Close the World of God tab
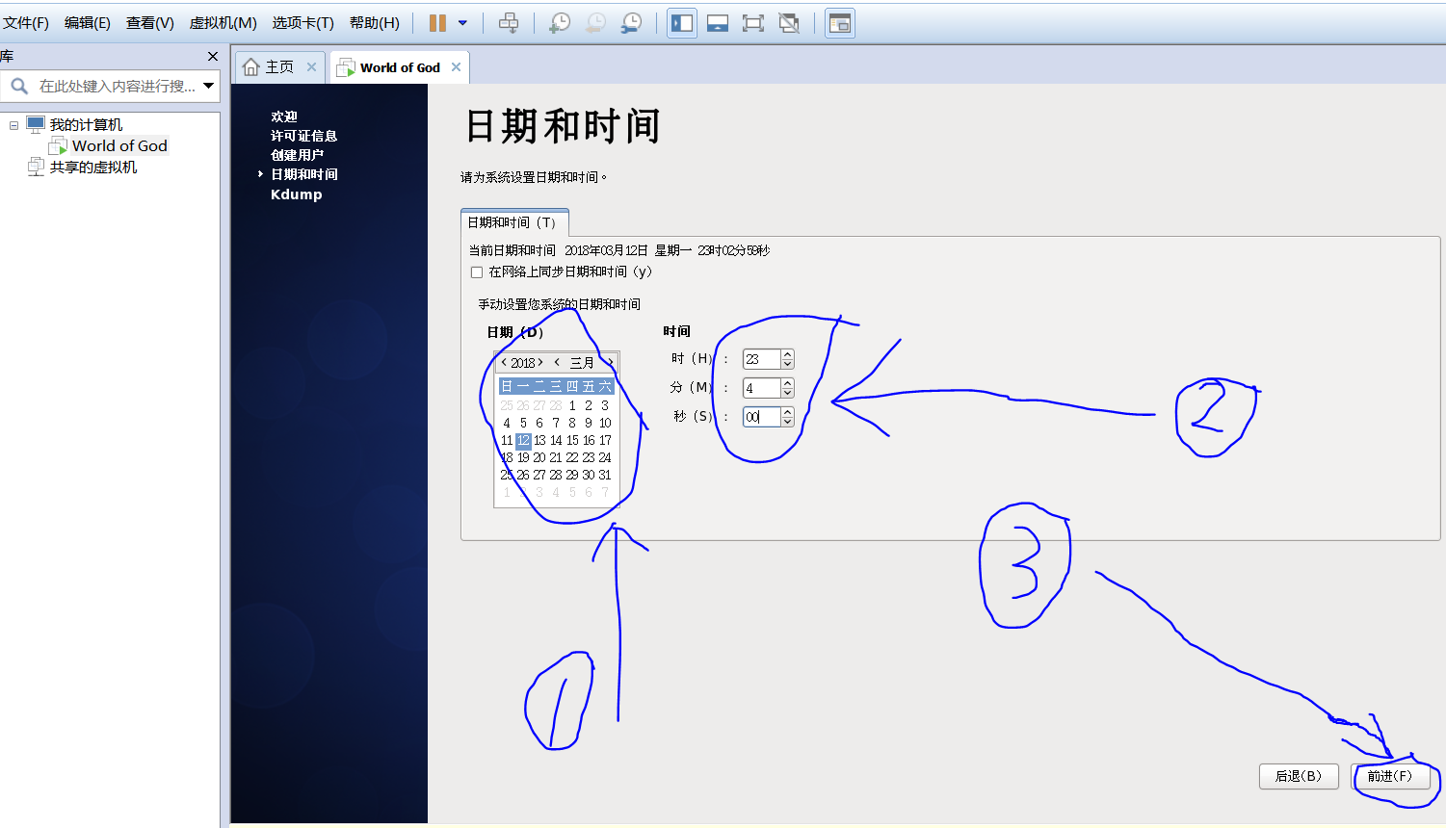 point(456,66)
